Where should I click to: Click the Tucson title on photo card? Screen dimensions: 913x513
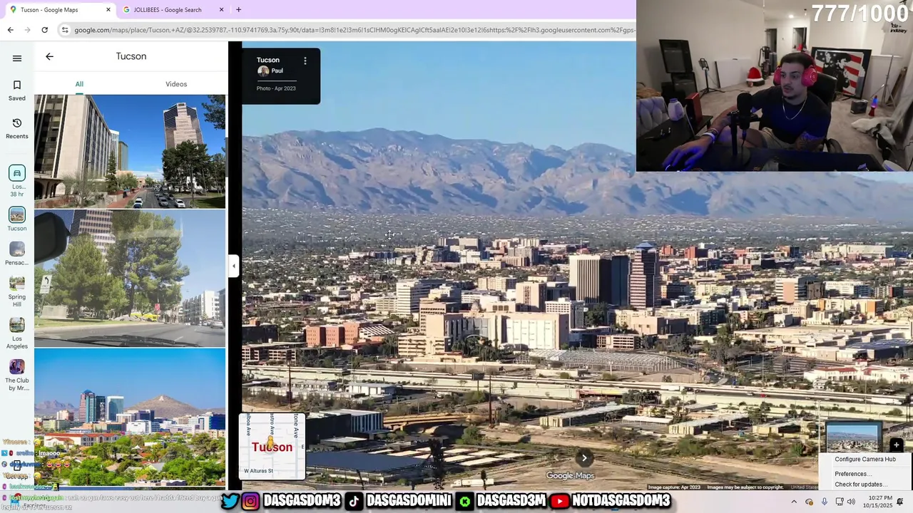pyautogui.click(x=268, y=60)
